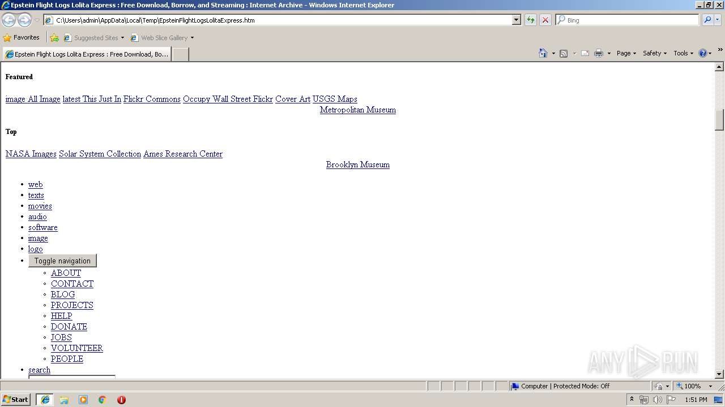
Task: Open the VOLUNTEER link
Action: click(x=77, y=348)
